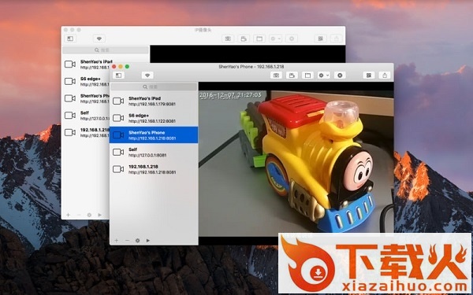Click the search field in back window sidebar

click(x=106, y=50)
